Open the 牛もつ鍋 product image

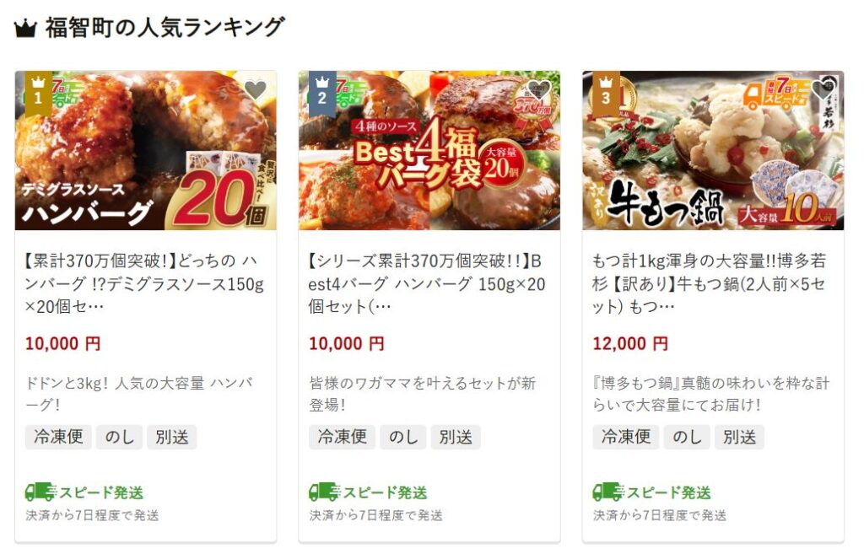[713, 150]
